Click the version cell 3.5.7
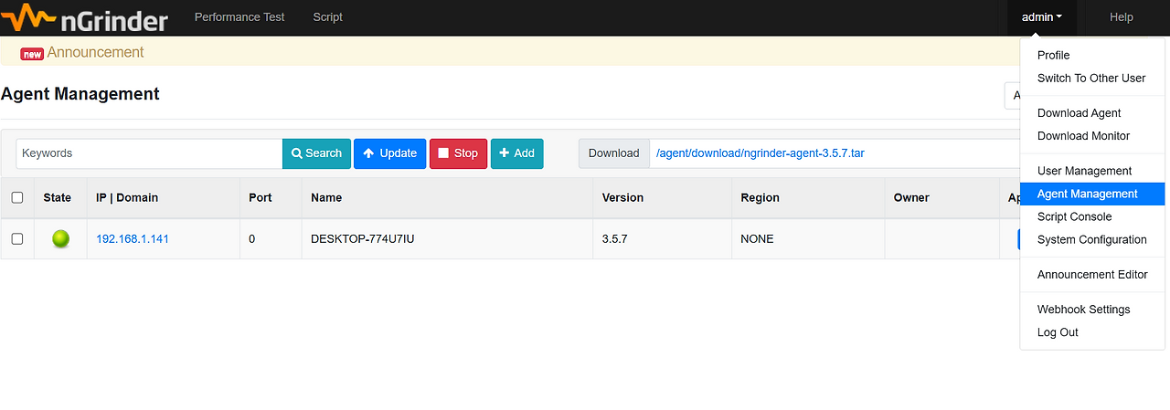Image resolution: width=1170 pixels, height=410 pixels. pos(615,239)
